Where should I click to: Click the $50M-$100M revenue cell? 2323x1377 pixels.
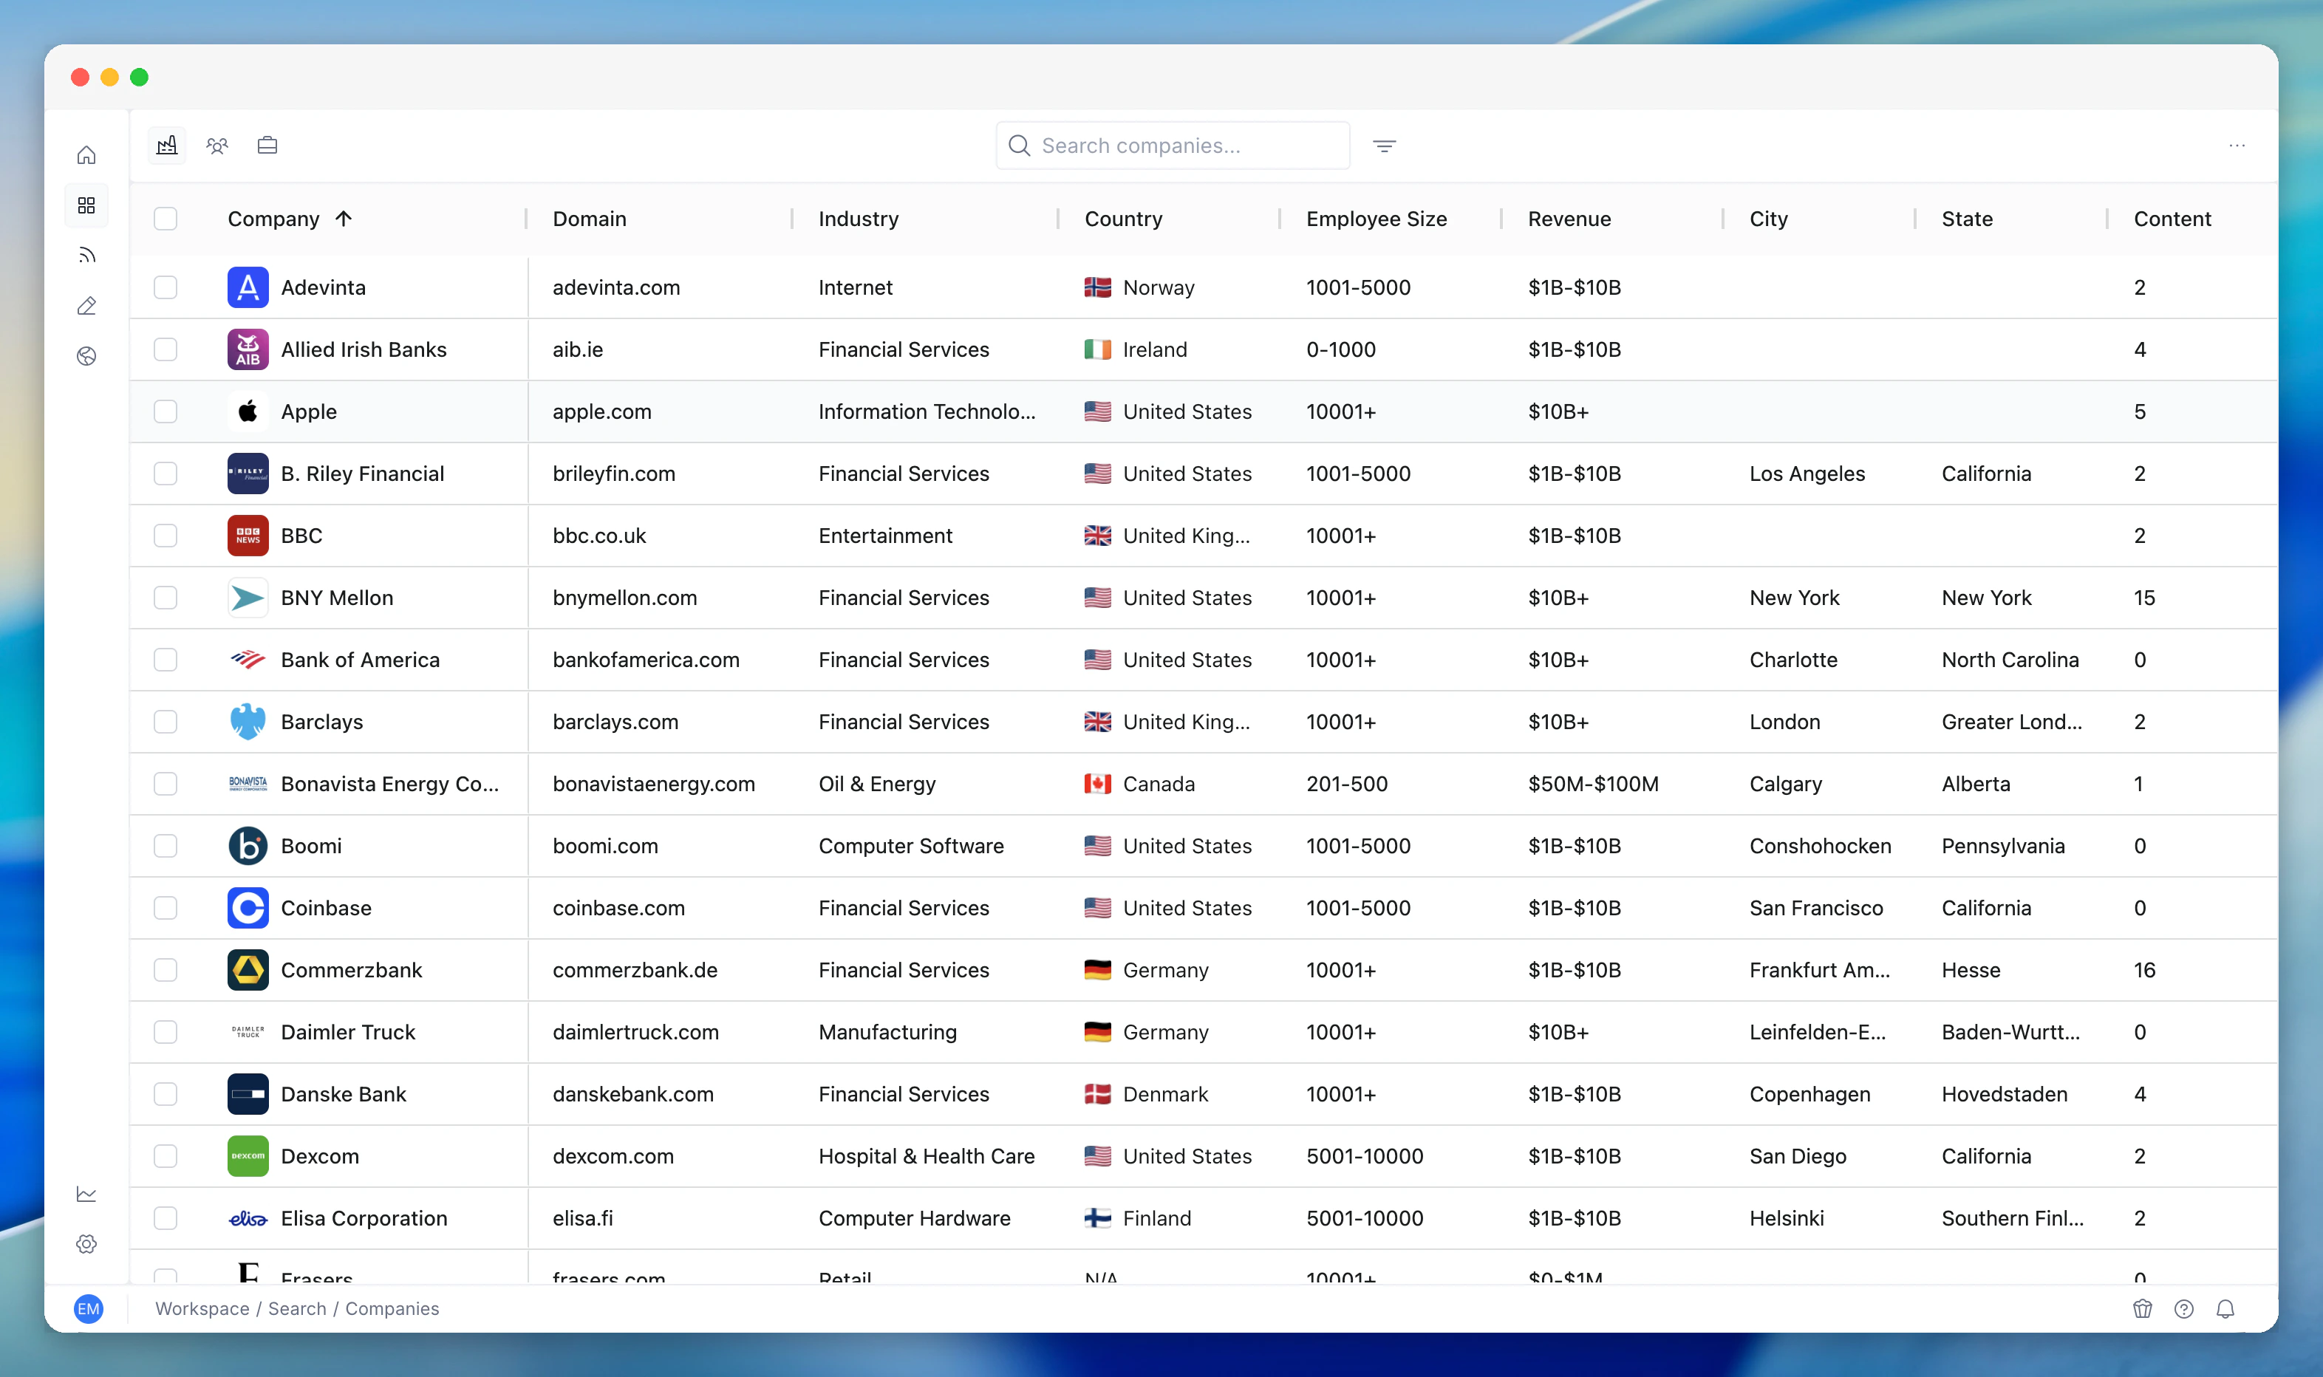point(1594,784)
